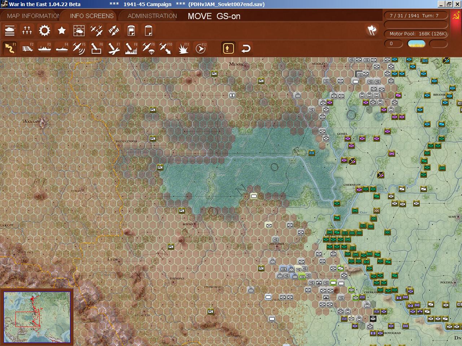The width and height of the screenshot is (462, 346).
Task: Click the gear icon in the top toolbar
Action: click(x=44, y=31)
